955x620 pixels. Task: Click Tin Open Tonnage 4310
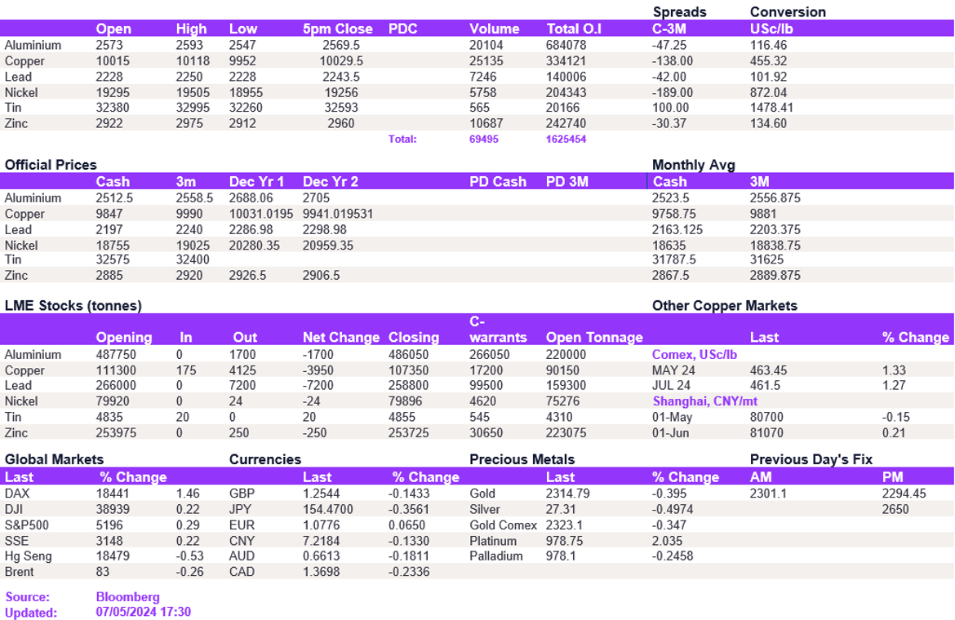click(559, 418)
